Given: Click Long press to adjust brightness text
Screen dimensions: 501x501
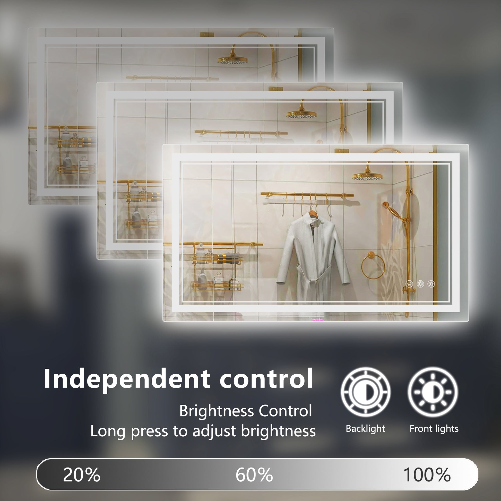Looking at the screenshot, I should point(203,431).
